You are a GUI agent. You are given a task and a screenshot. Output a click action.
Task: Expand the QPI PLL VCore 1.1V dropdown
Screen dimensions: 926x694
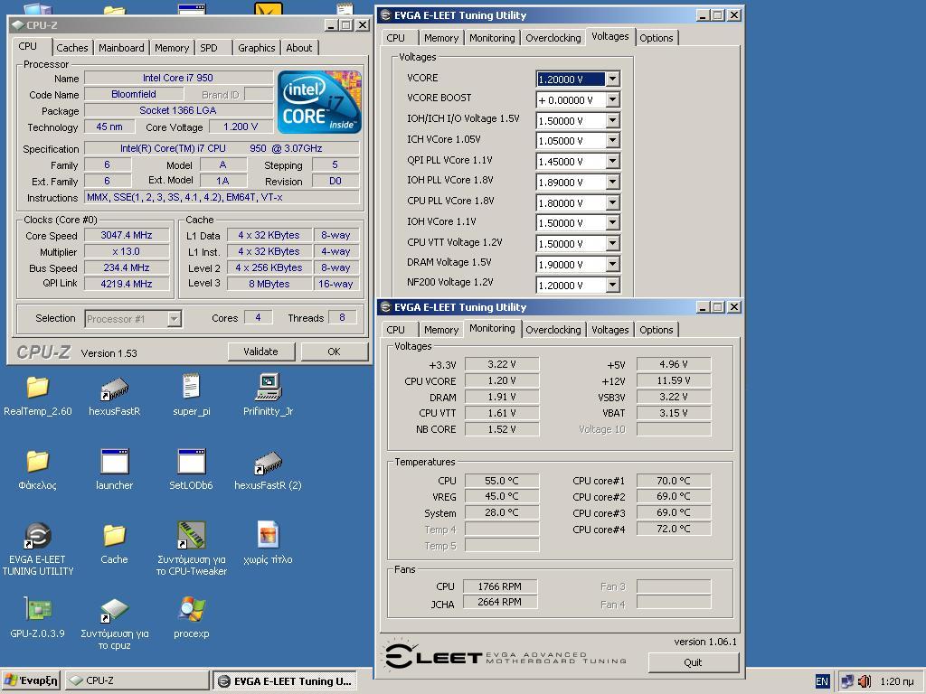tap(613, 161)
